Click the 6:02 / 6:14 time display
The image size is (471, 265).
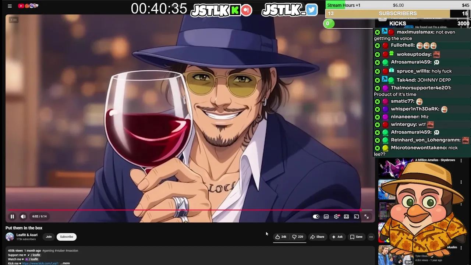coord(39,216)
